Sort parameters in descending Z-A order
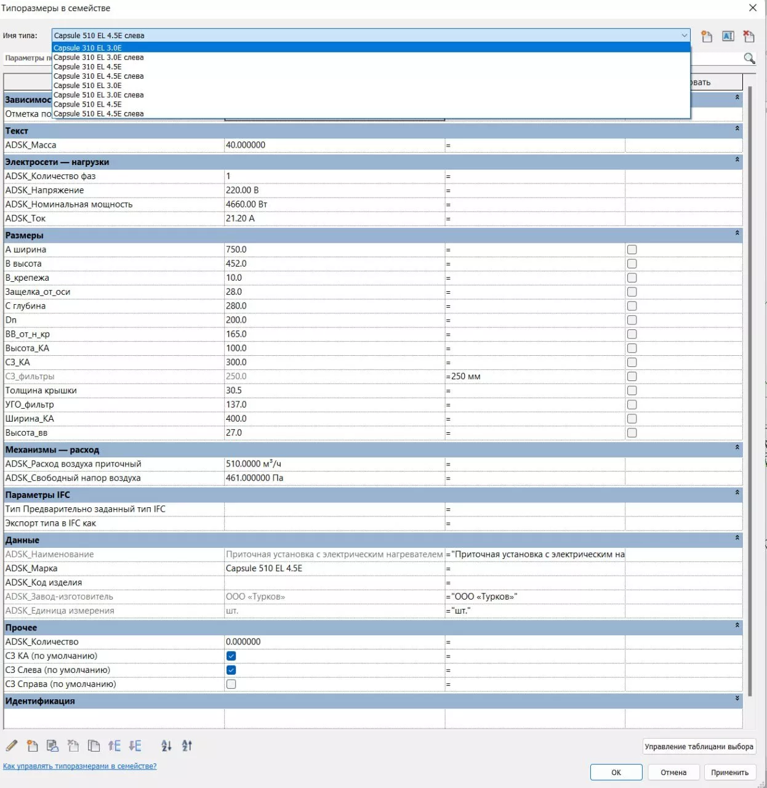 click(x=187, y=746)
